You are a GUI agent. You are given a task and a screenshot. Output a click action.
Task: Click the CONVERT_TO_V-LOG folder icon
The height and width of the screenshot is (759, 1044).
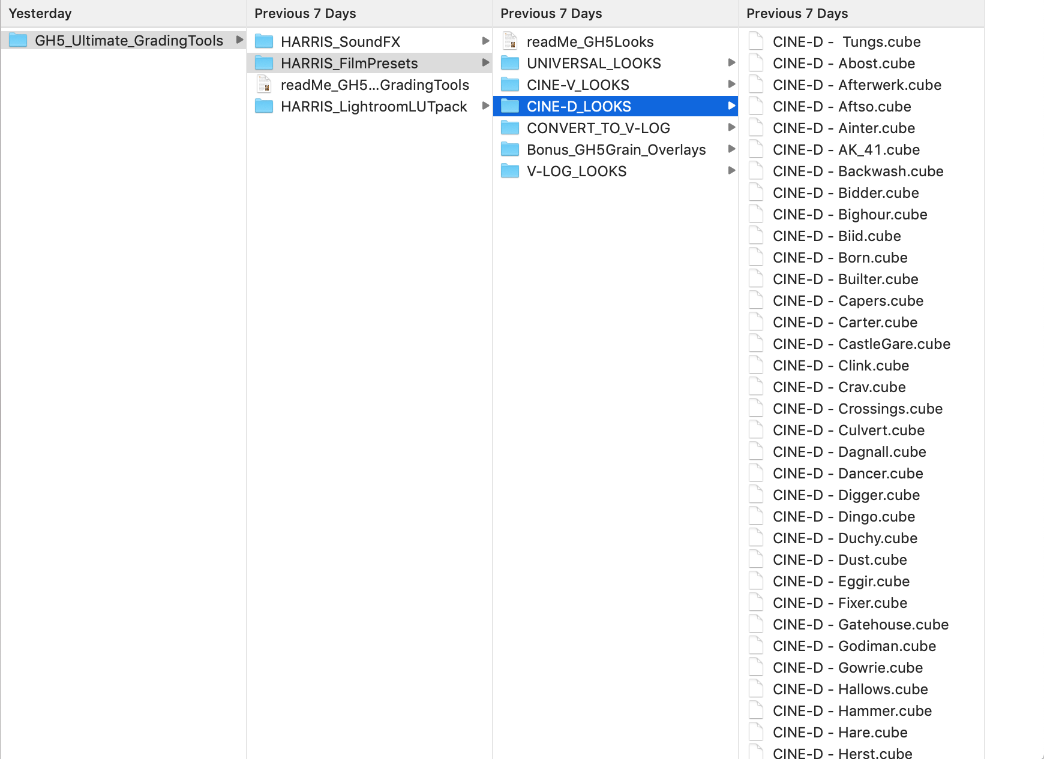coord(510,128)
